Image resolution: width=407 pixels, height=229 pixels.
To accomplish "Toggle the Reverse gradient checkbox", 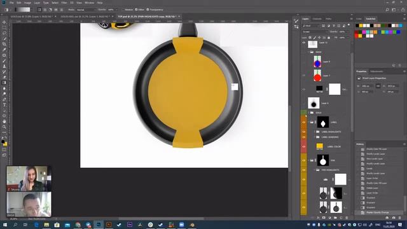I will (123, 10).
